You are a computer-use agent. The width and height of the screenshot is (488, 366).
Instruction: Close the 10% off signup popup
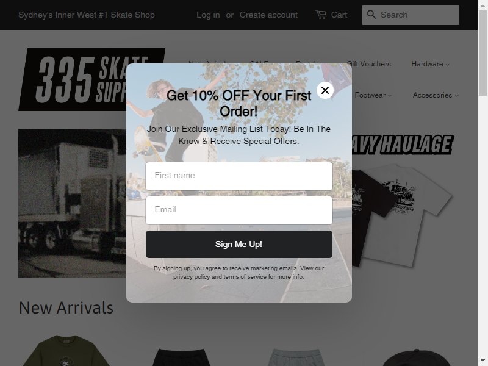pos(325,90)
